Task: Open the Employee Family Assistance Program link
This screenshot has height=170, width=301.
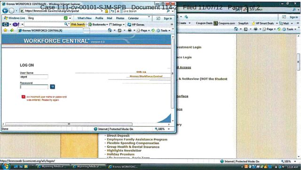Action: tap(137, 139)
